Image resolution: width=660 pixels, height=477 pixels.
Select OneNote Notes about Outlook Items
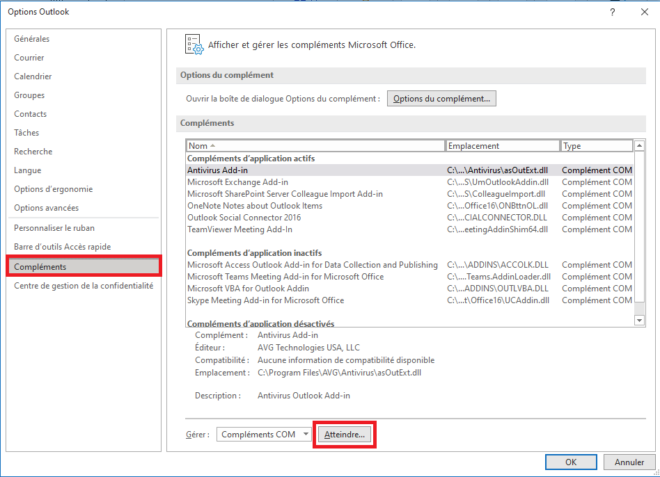coord(409,206)
